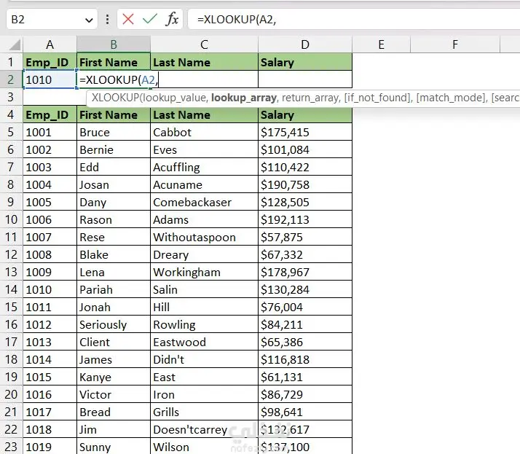Click the cell containing Kanye
This screenshot has height=454, width=520.
114,377
